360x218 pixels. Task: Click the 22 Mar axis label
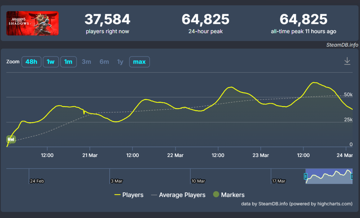pos(175,155)
